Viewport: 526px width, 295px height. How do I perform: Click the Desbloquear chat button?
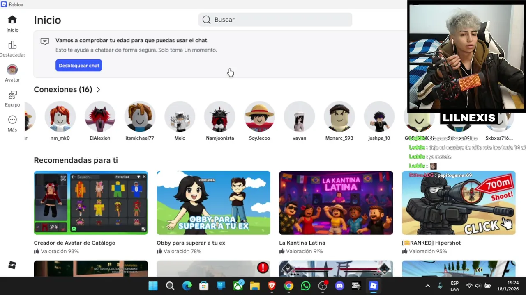click(78, 66)
